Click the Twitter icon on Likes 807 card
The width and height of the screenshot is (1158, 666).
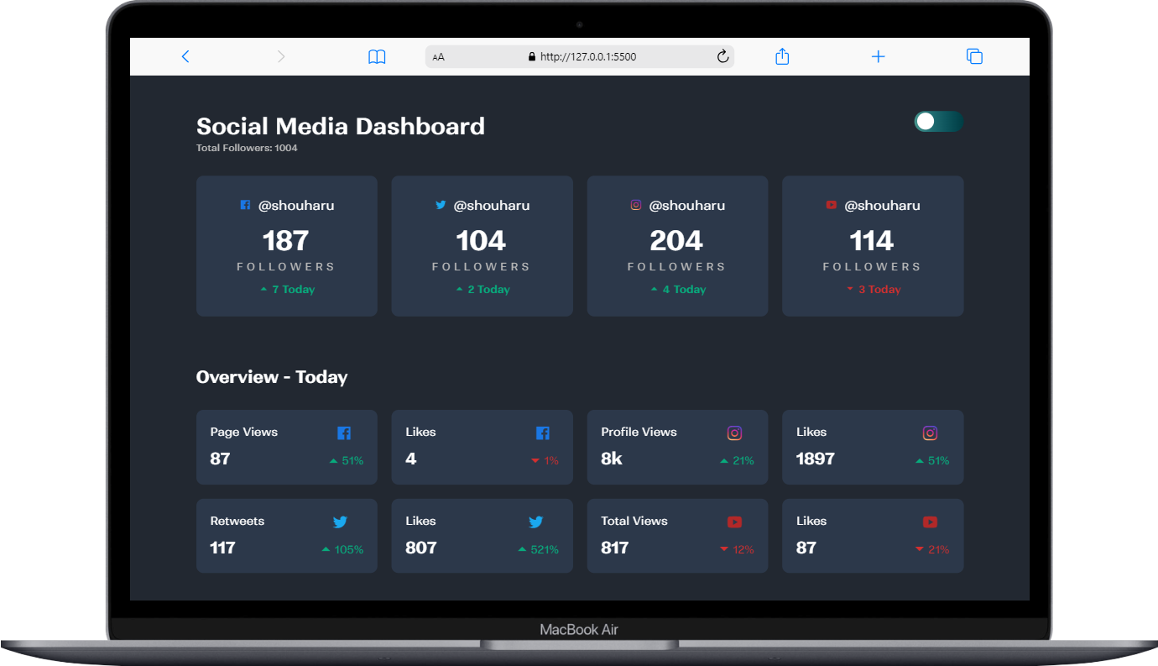click(536, 522)
